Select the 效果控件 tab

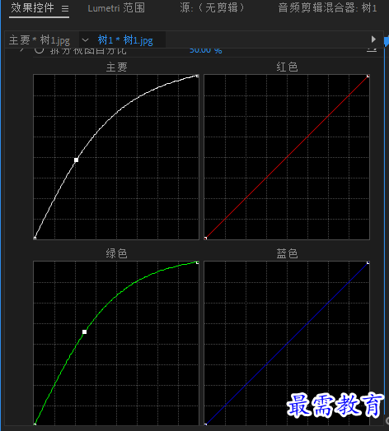(x=32, y=8)
